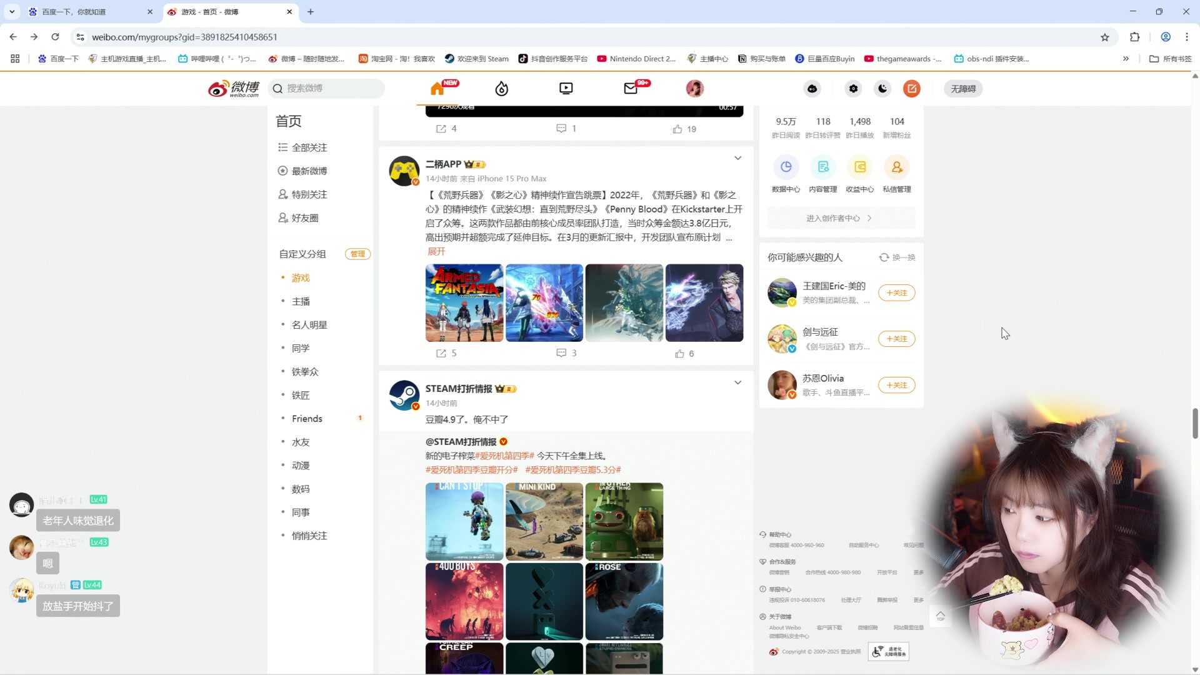The width and height of the screenshot is (1200, 675).
Task: Compose a new Weibo post
Action: [912, 89]
